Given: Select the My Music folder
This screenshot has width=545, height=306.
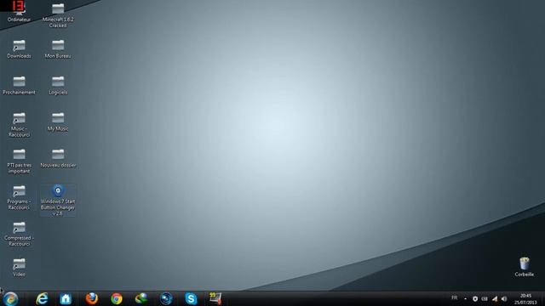Looking at the screenshot, I should [58, 122].
